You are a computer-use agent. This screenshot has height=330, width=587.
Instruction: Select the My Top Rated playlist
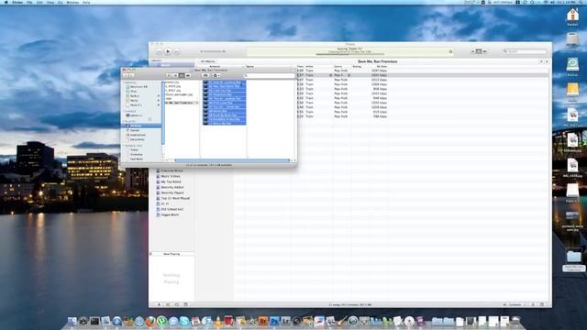tap(171, 181)
